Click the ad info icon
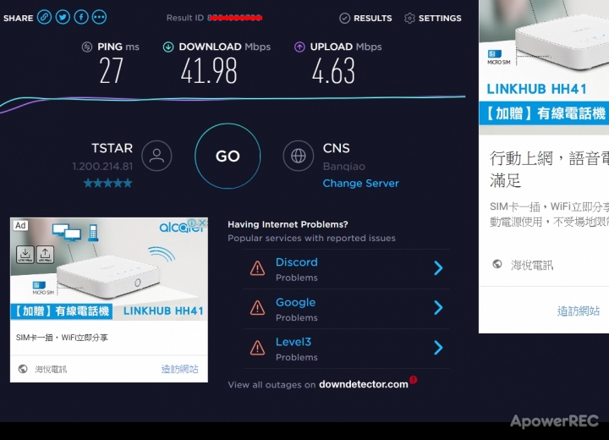The image size is (609, 440). [192, 223]
